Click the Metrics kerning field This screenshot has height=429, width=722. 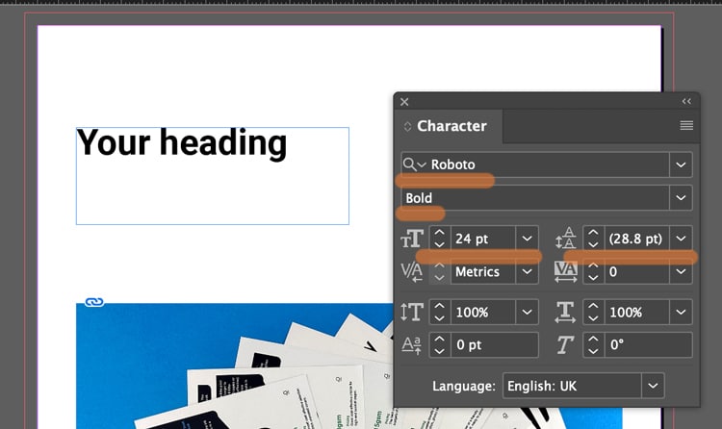click(482, 271)
